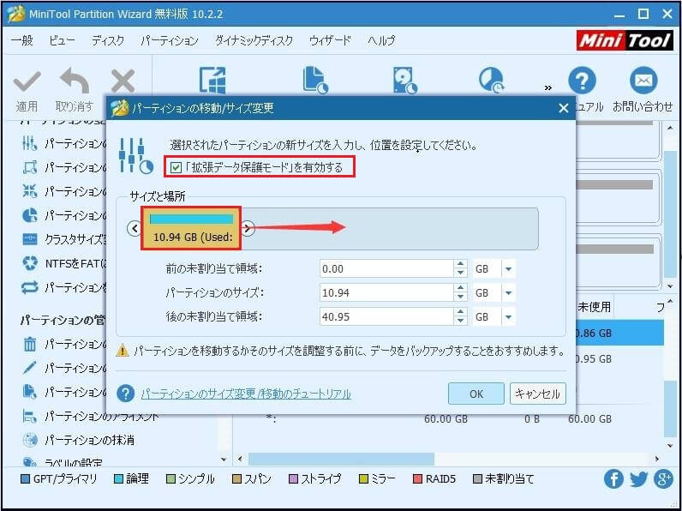Click left handle of partition slider

pyautogui.click(x=135, y=228)
